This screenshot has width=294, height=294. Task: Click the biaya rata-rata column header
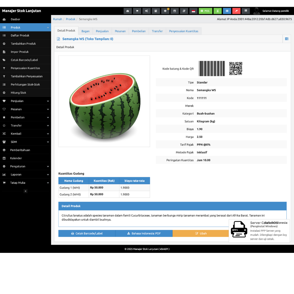[134, 181]
